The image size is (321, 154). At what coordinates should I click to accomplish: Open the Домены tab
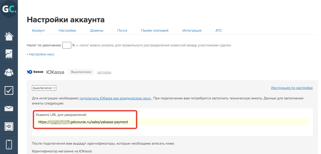[97, 30]
